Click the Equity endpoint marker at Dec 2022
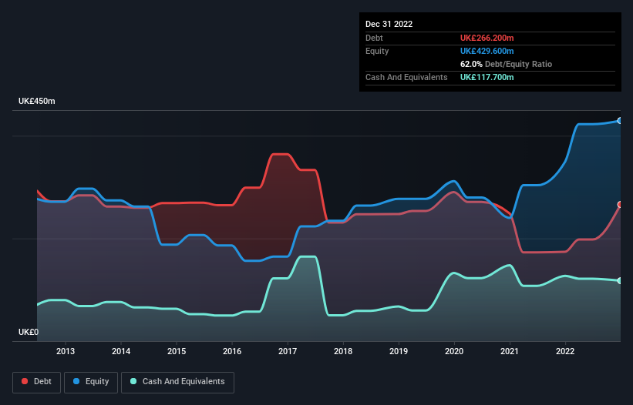The height and width of the screenshot is (405, 633). coord(620,120)
